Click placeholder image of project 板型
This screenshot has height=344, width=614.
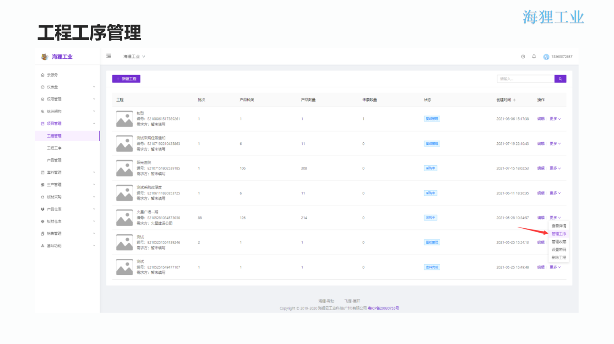(124, 119)
